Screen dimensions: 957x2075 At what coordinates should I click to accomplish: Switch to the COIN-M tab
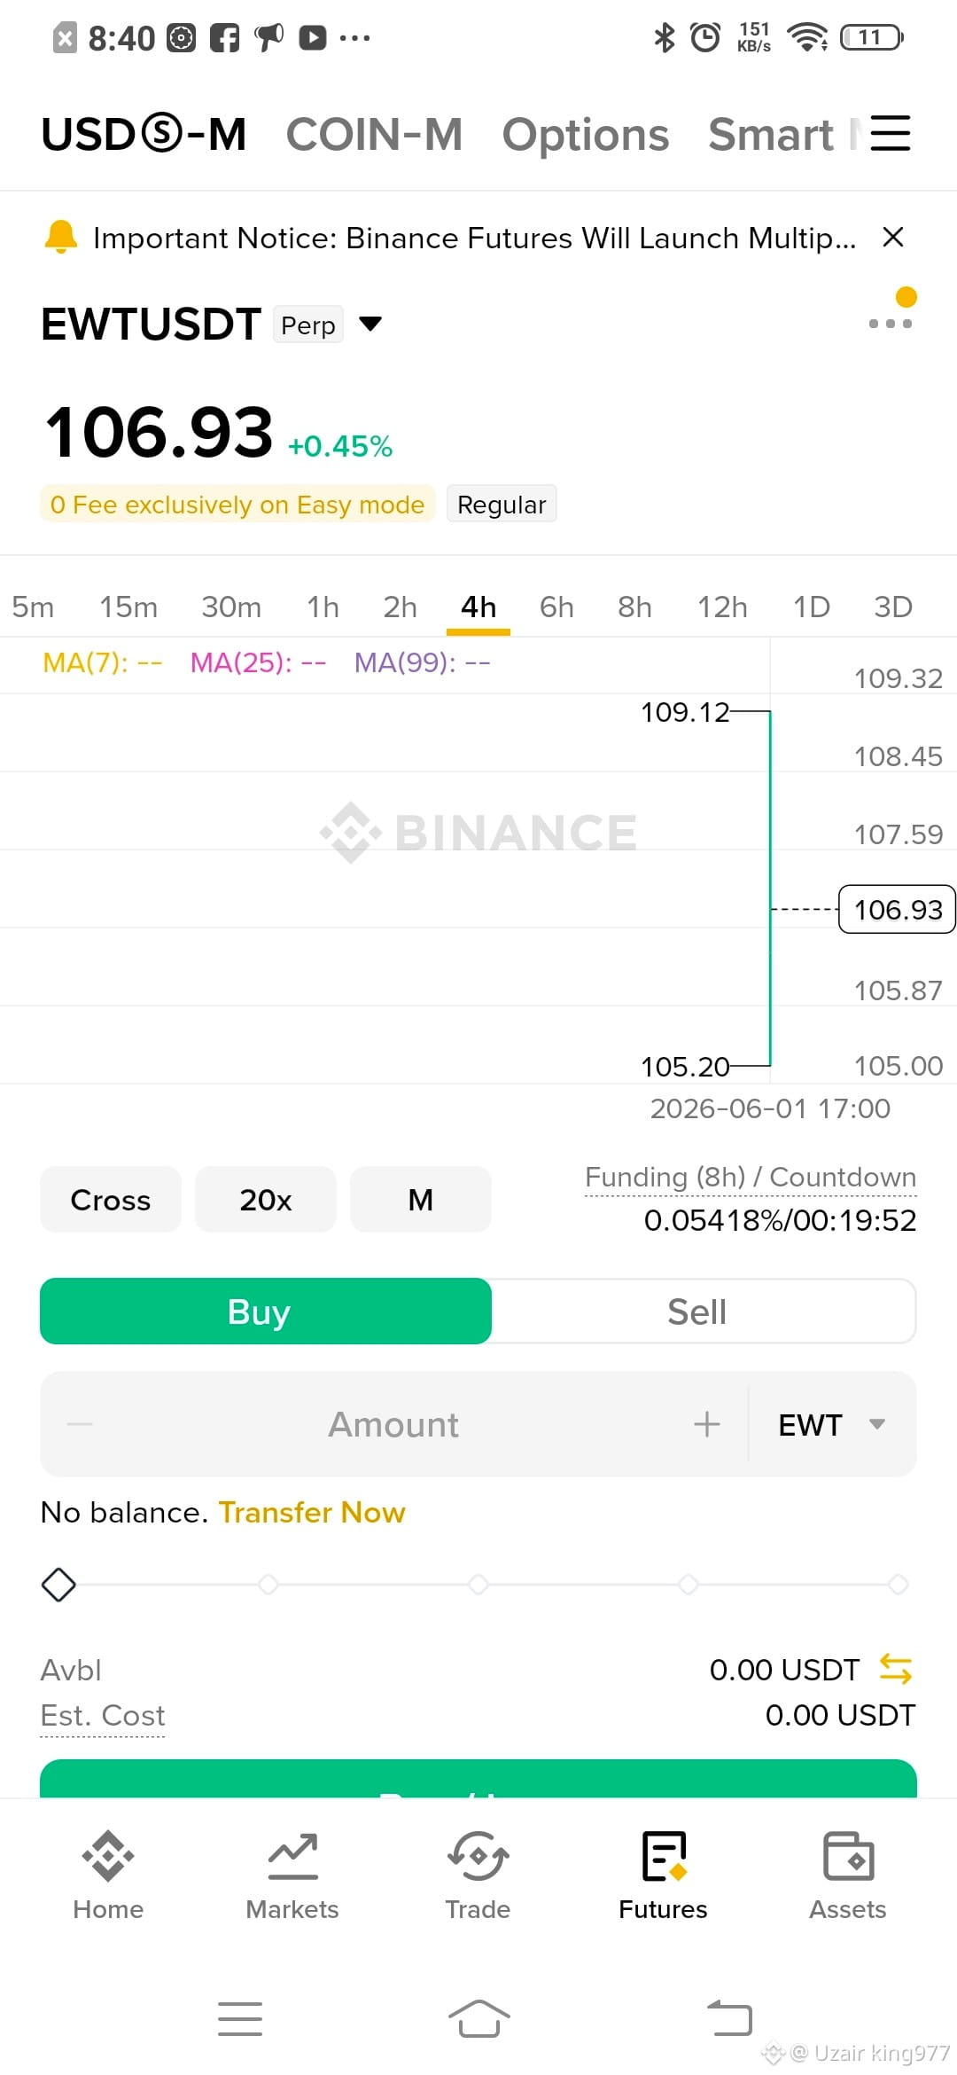point(374,135)
